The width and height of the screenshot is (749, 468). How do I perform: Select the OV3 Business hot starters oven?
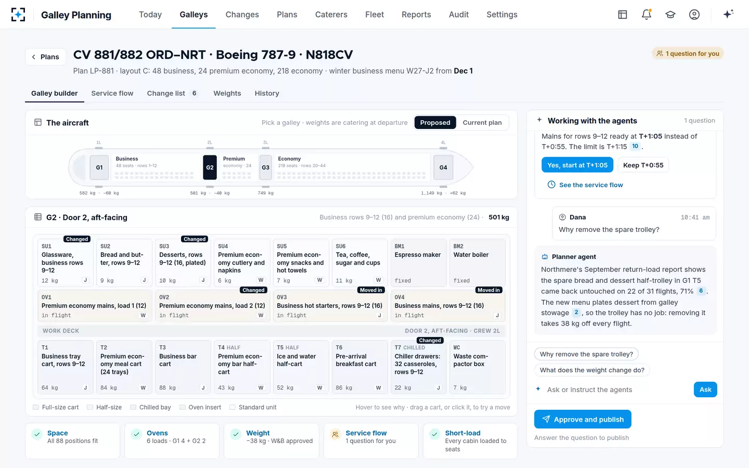coord(330,306)
